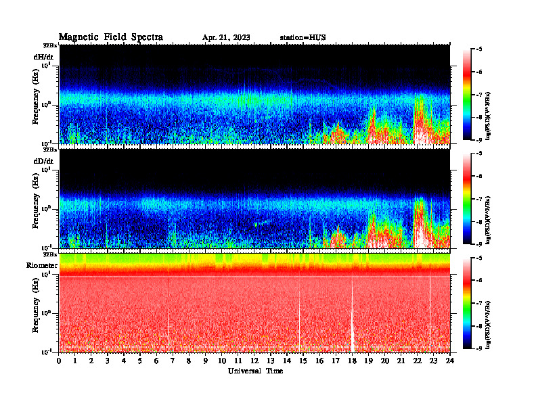Click the hour "18" tick label
Image resolution: width=536 pixels, height=414 pixels.
[x=352, y=361]
